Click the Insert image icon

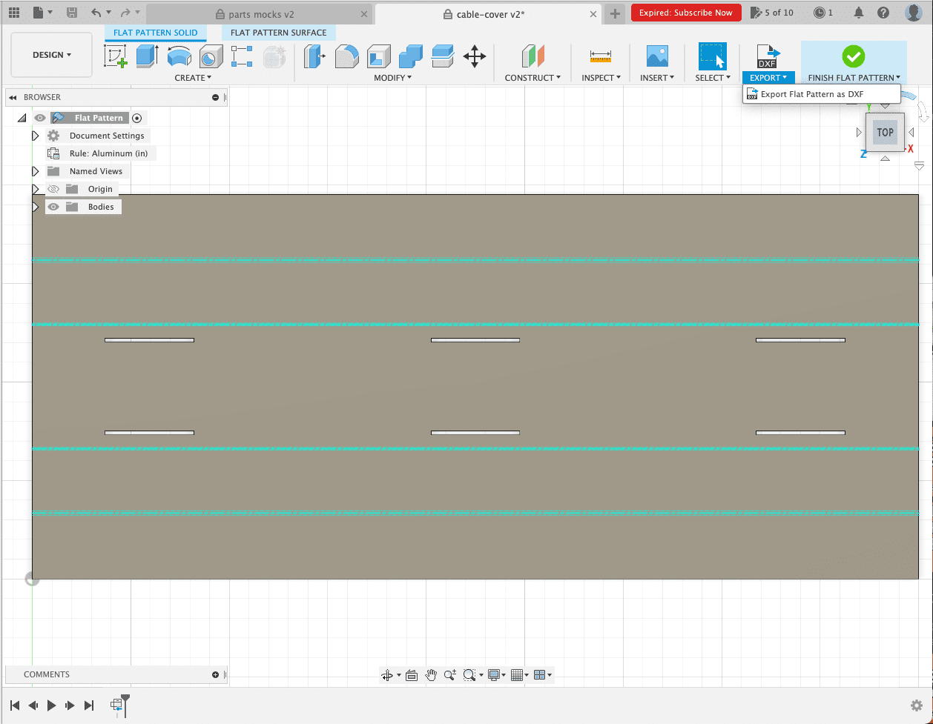pos(656,56)
